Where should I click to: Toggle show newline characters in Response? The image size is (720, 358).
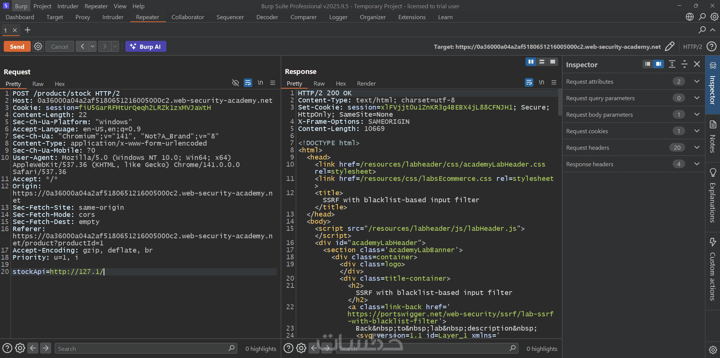[x=541, y=83]
